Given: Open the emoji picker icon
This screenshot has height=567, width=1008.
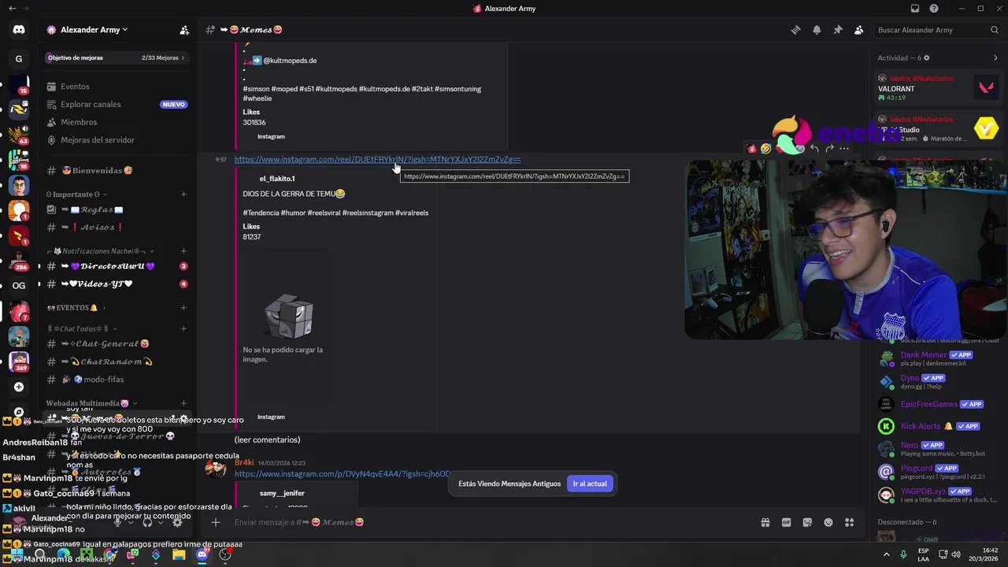Looking at the screenshot, I should click(828, 522).
